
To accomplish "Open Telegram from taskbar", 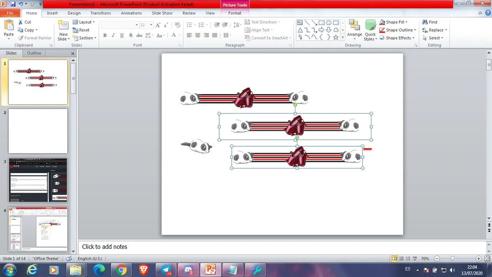I will 166,270.
